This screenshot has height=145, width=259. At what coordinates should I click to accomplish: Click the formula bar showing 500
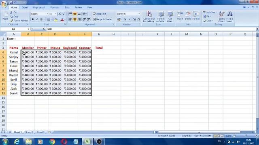point(151,29)
